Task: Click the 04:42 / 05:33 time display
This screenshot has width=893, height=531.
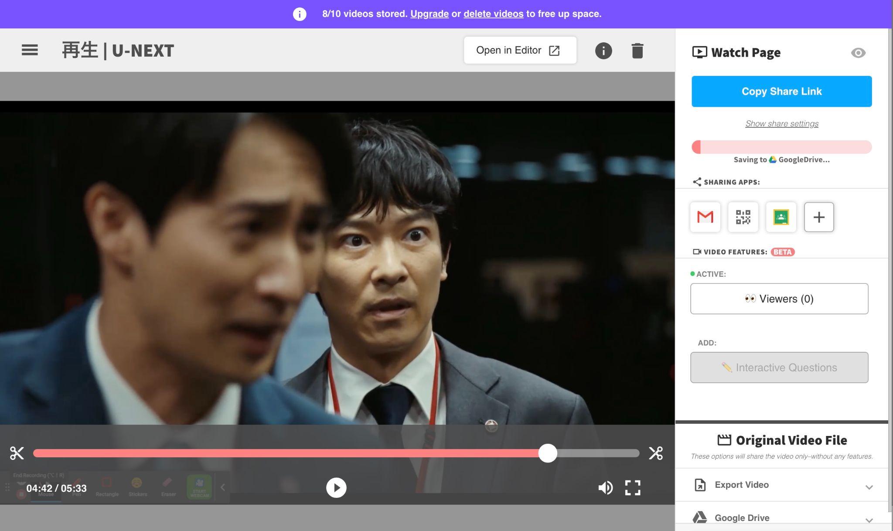Action: pos(57,488)
